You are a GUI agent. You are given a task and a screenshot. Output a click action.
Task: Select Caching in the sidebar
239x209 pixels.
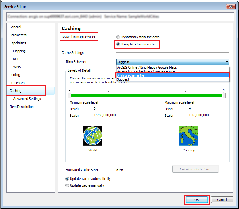click(15, 91)
